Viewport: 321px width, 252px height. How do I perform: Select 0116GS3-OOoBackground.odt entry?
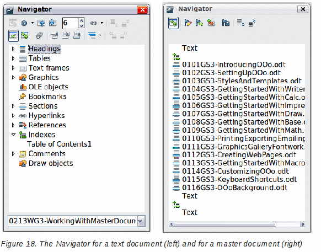(x=234, y=187)
